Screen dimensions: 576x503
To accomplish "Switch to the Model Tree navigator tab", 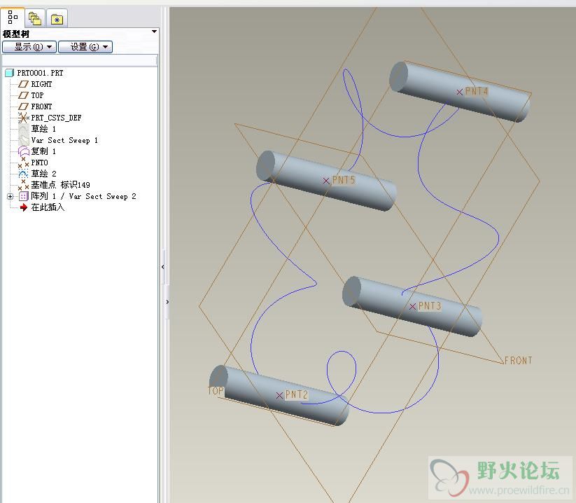I will coord(13,18).
